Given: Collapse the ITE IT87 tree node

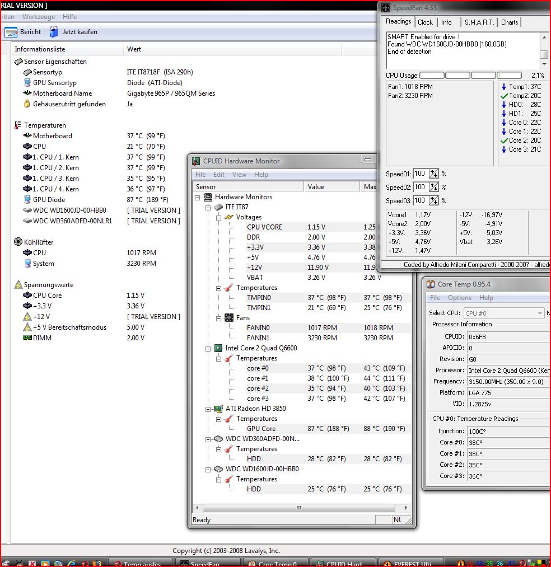Looking at the screenshot, I should [x=208, y=208].
